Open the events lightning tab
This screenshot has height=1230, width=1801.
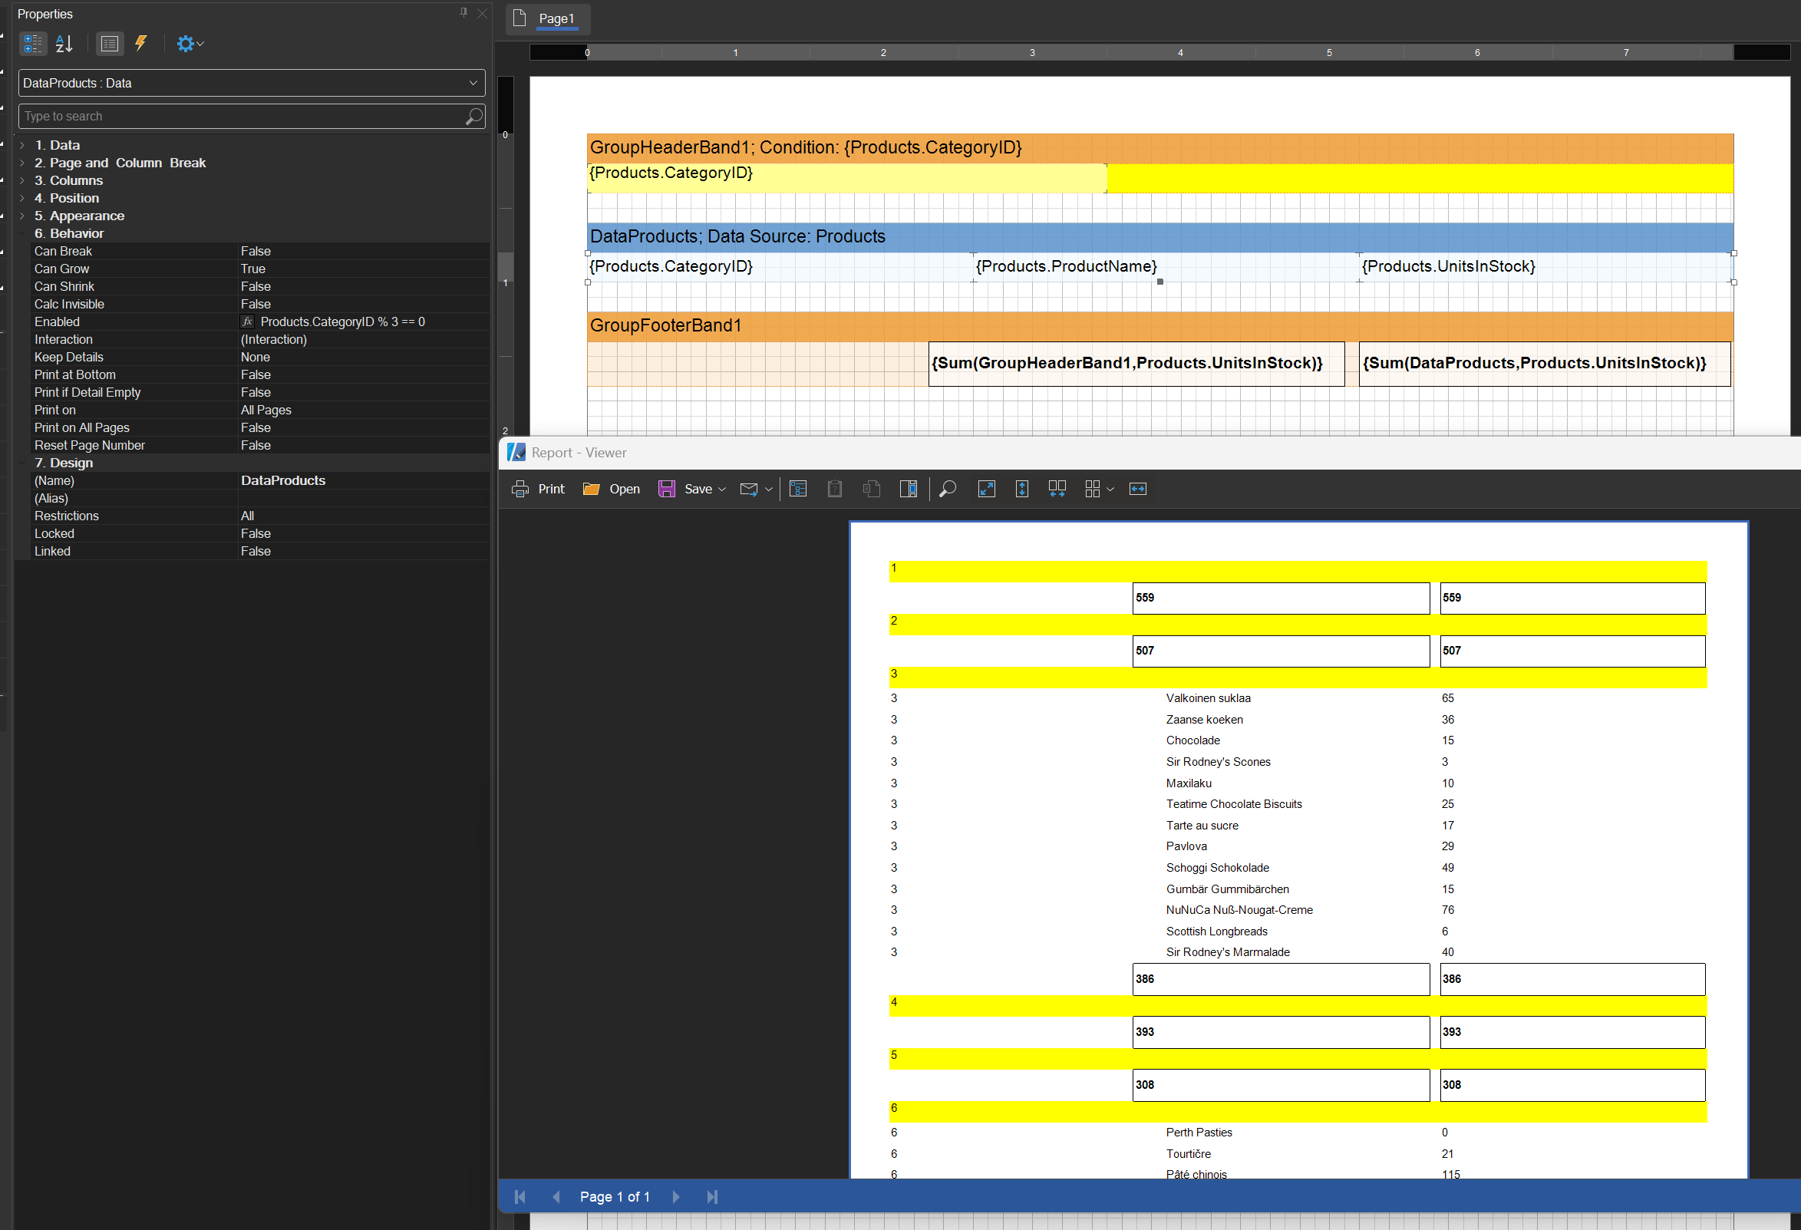point(141,44)
